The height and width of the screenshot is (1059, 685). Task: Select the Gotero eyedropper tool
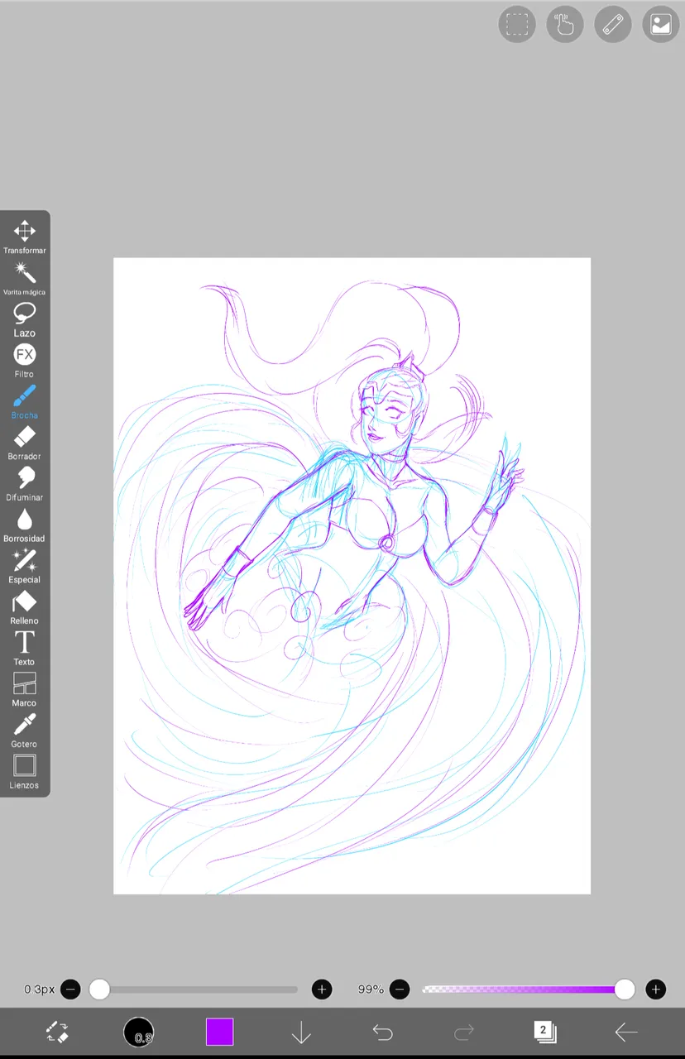pyautogui.click(x=24, y=731)
